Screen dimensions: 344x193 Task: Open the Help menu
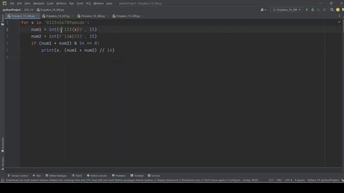109,3
